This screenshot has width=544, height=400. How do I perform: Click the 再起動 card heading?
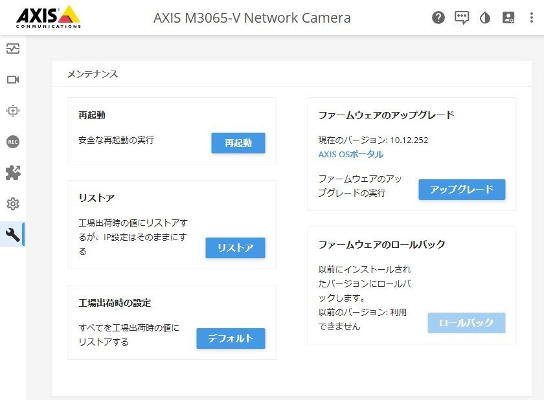click(91, 115)
